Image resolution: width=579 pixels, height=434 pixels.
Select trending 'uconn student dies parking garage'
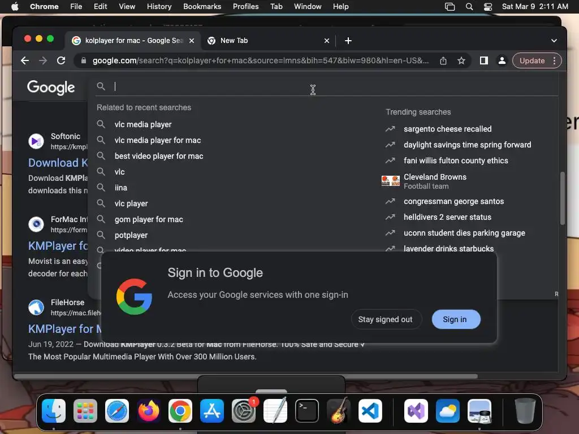(464, 233)
